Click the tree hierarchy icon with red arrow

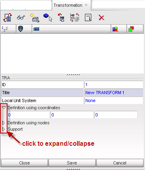tap(61, 17)
